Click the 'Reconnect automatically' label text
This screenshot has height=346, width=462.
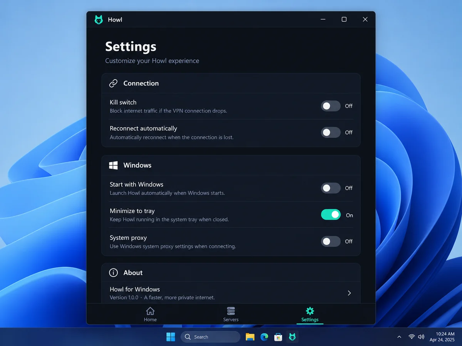tap(144, 128)
